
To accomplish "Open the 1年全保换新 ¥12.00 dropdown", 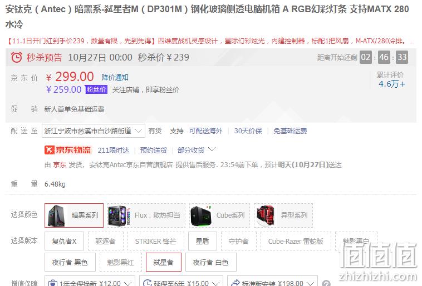I will coord(90,282).
